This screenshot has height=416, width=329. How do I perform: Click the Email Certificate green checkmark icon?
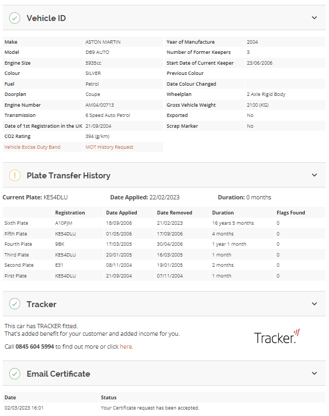[x=15, y=373]
